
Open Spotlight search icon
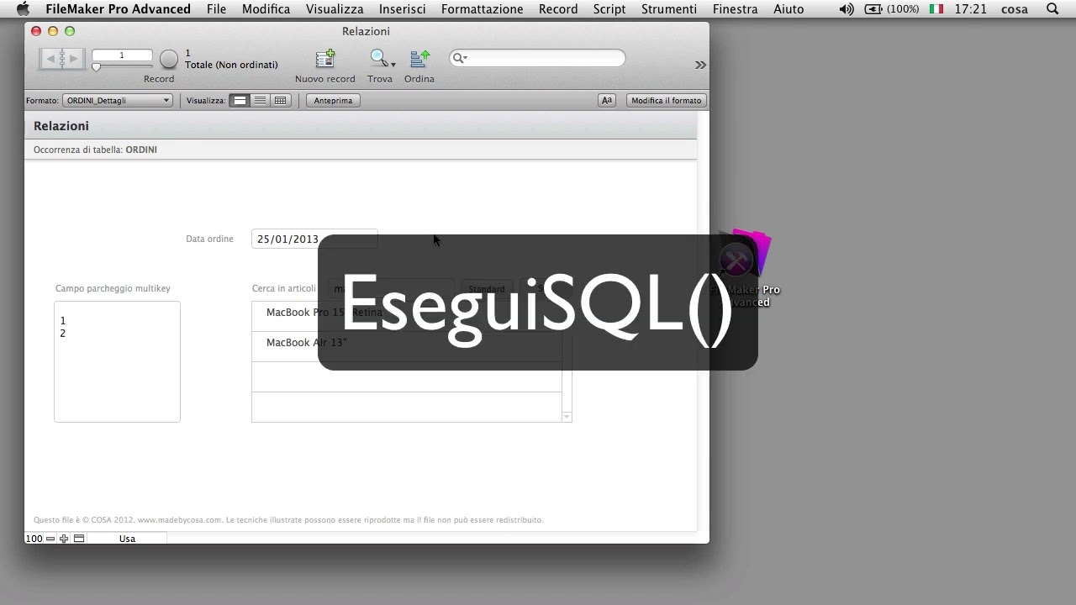1052,9
